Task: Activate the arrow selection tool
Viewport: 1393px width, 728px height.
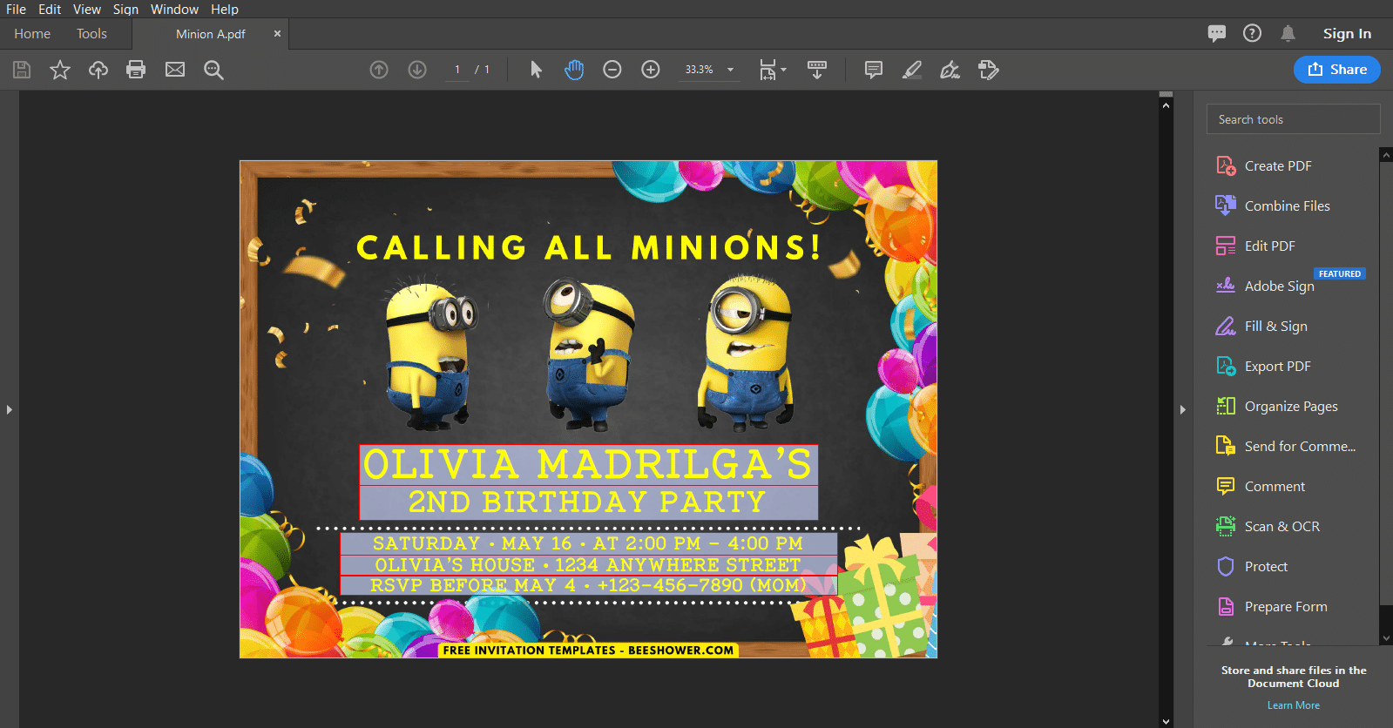Action: pos(536,70)
